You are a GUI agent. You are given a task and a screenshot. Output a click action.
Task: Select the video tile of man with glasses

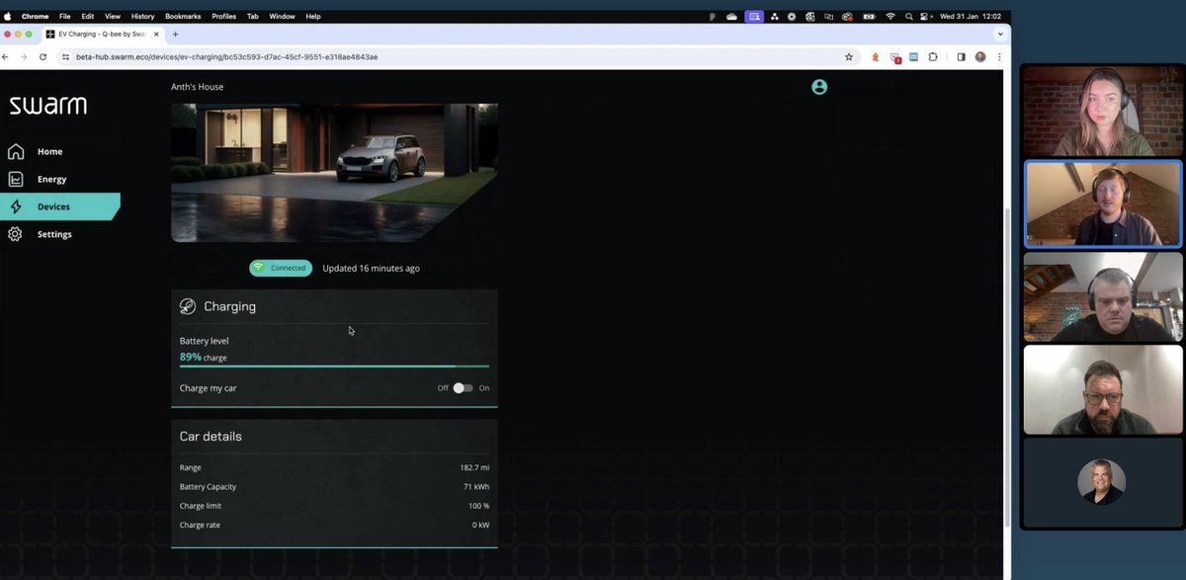pyautogui.click(x=1103, y=389)
